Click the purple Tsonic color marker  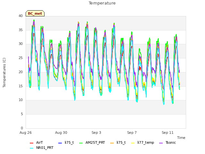(x=161, y=143)
